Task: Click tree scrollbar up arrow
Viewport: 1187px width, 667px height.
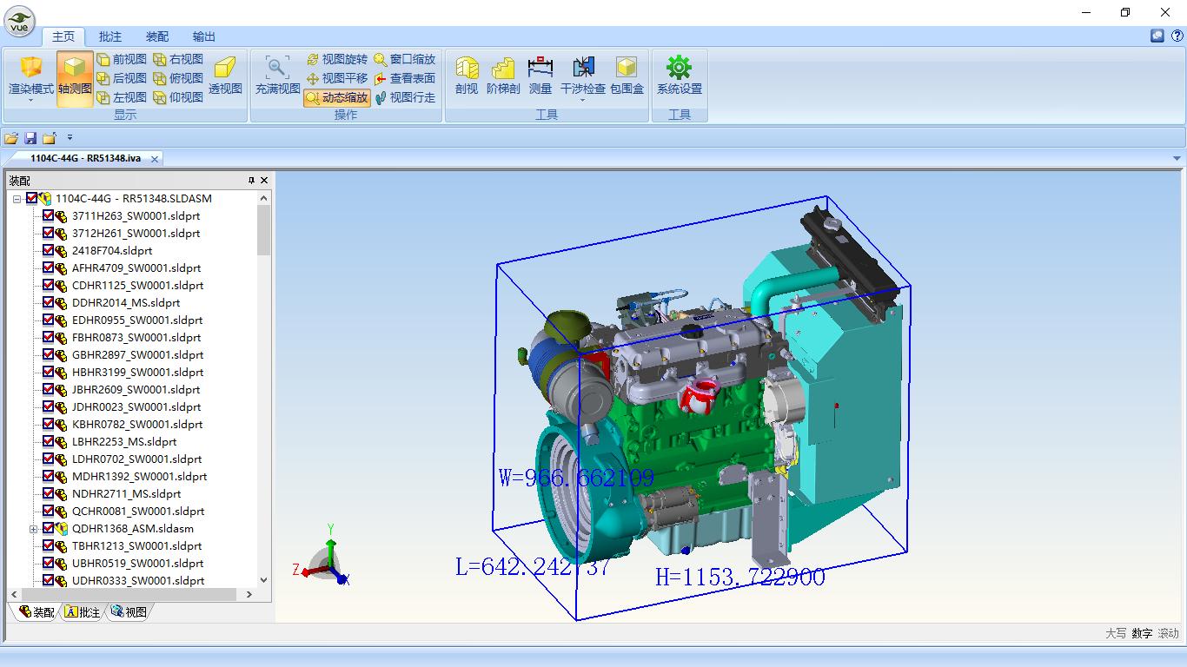Action: pyautogui.click(x=264, y=198)
